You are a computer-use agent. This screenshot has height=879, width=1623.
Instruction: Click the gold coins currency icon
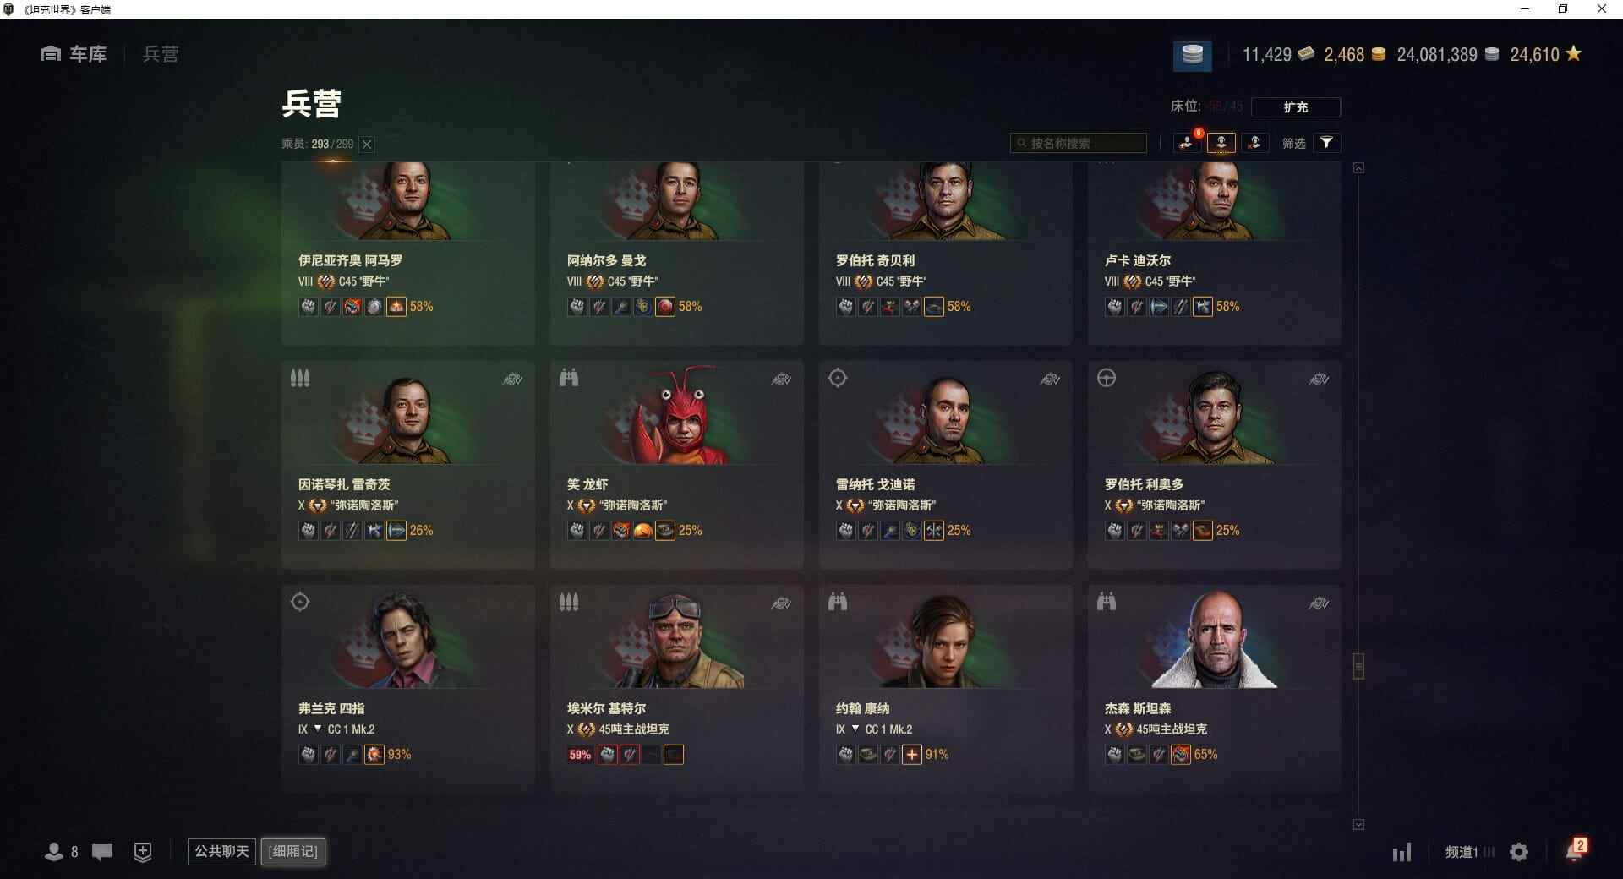pyautogui.click(x=1378, y=55)
